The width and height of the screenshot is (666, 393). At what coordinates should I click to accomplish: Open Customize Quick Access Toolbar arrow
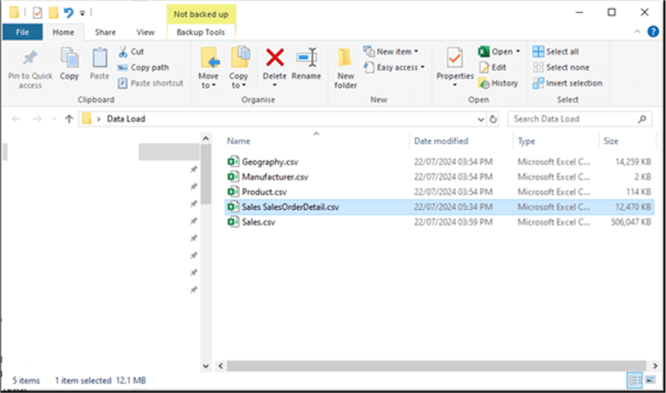[x=83, y=13]
